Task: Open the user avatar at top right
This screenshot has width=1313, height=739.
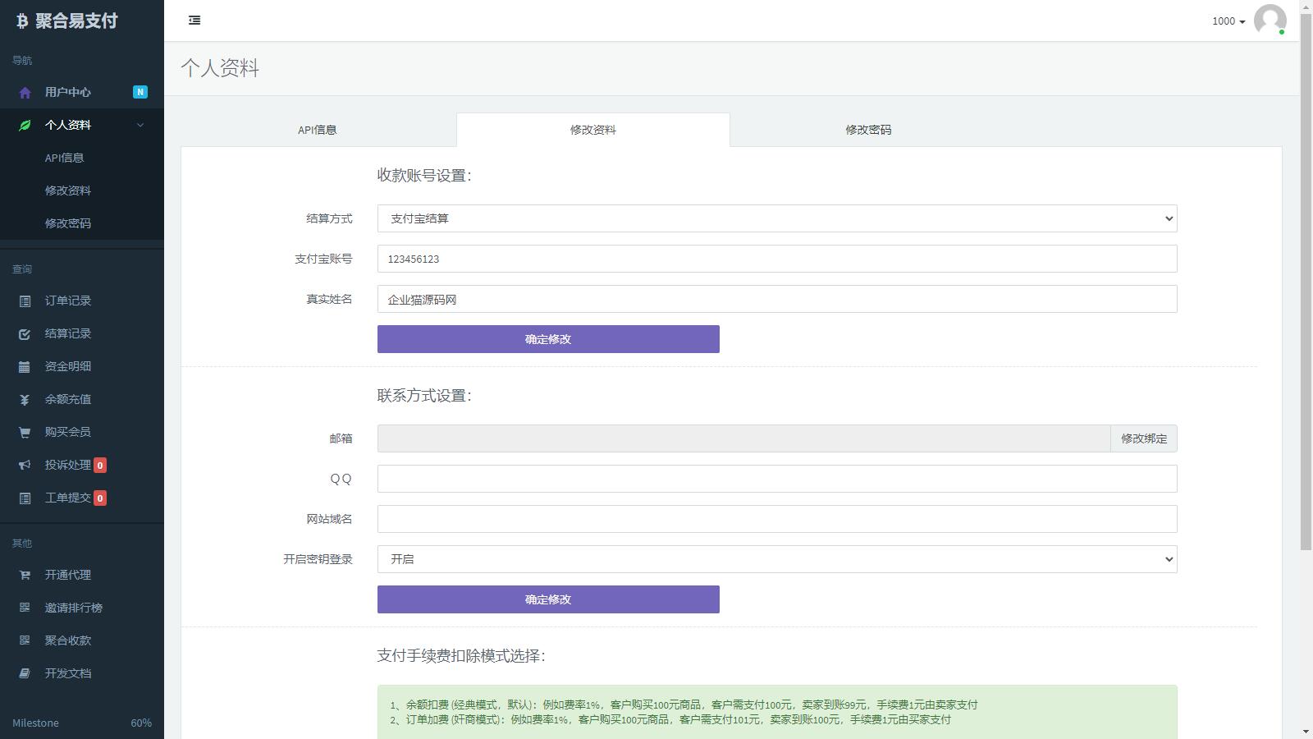Action: coord(1270,21)
